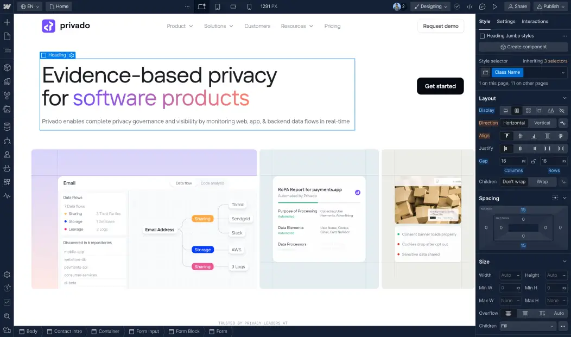Image resolution: width=571 pixels, height=337 pixels.
Task: Open the comments bubble icon
Action: [x=482, y=7]
